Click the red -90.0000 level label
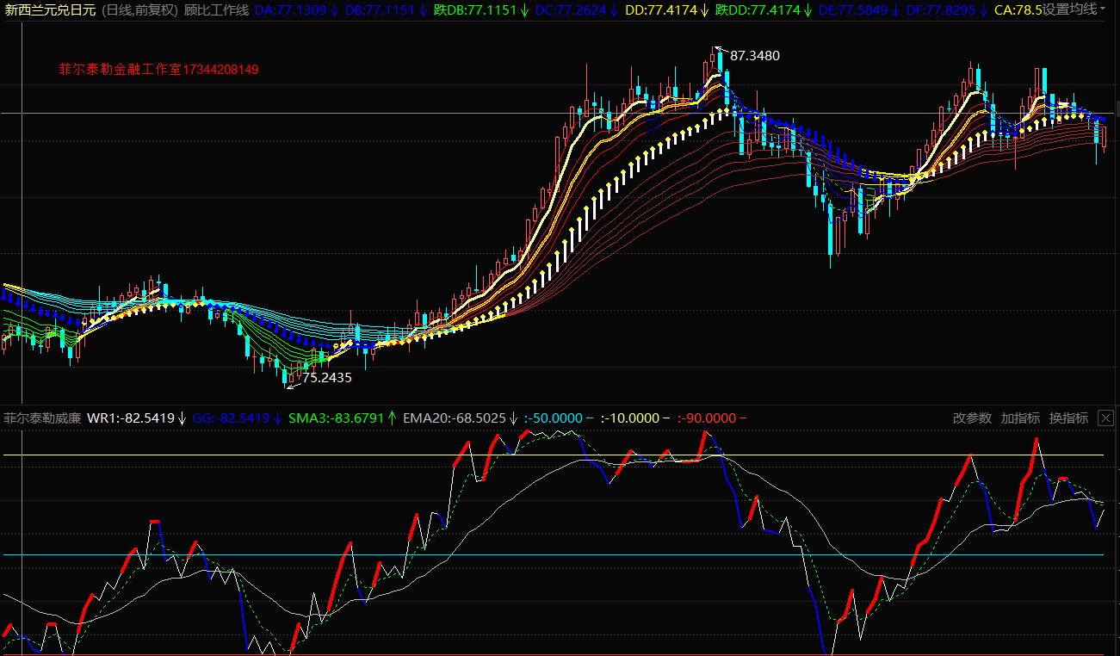 pyautogui.click(x=707, y=418)
